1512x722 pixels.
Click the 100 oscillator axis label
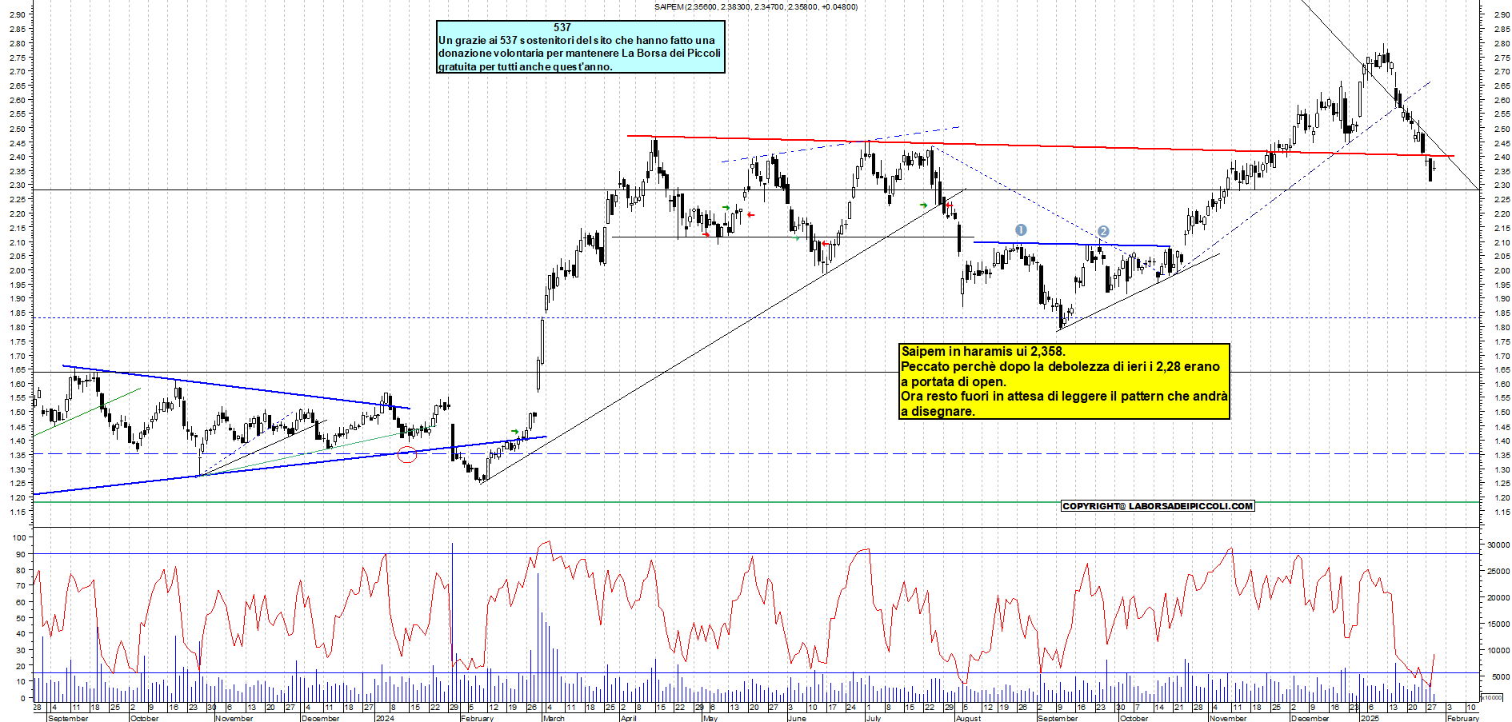tap(19, 538)
